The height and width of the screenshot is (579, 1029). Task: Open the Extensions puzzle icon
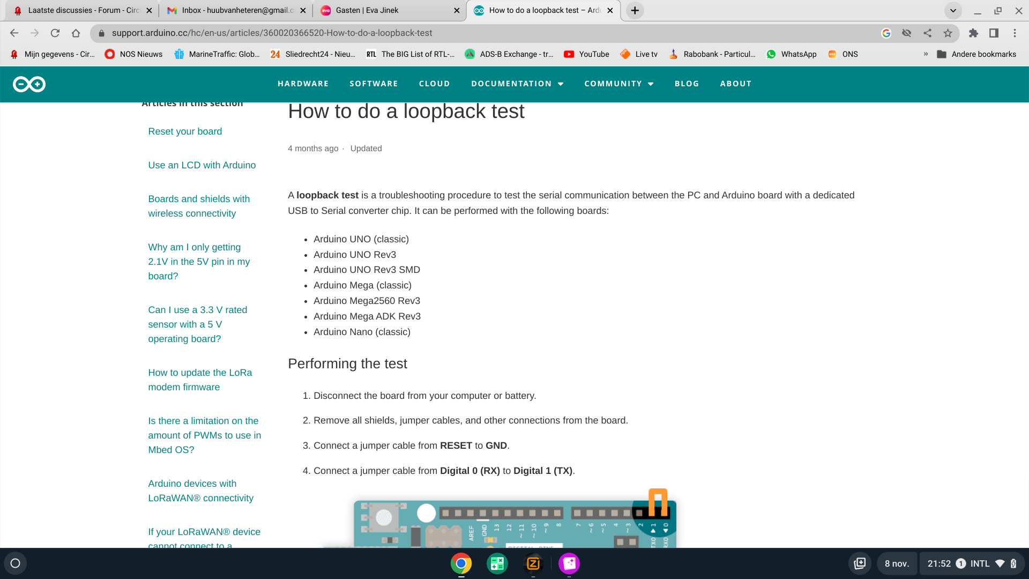[x=974, y=33]
